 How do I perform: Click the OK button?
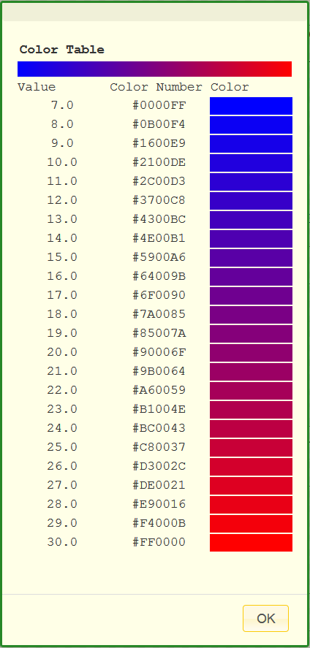(x=265, y=618)
